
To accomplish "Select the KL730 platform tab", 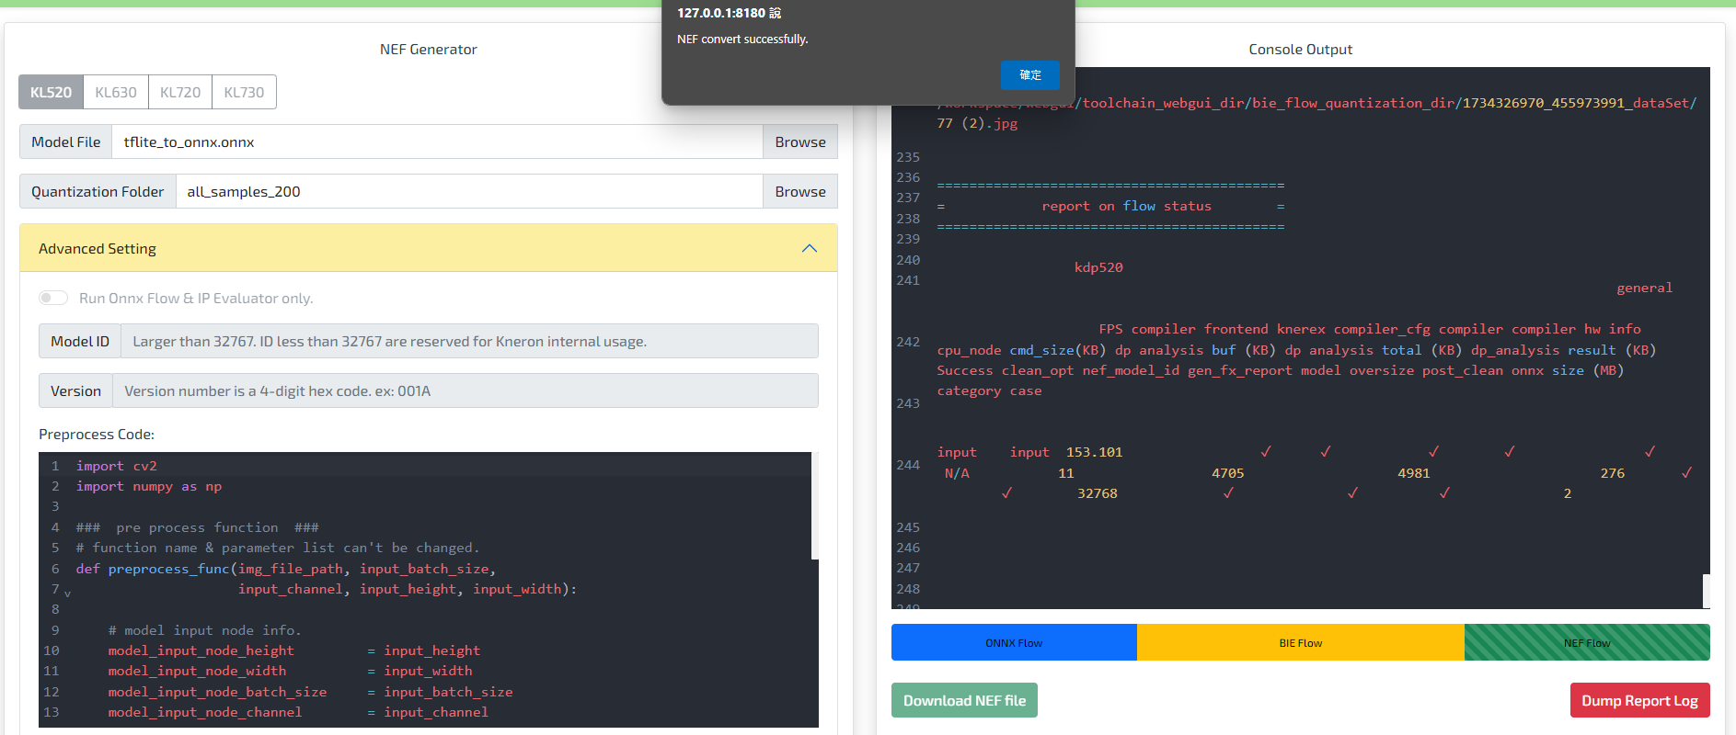I will 244,92.
